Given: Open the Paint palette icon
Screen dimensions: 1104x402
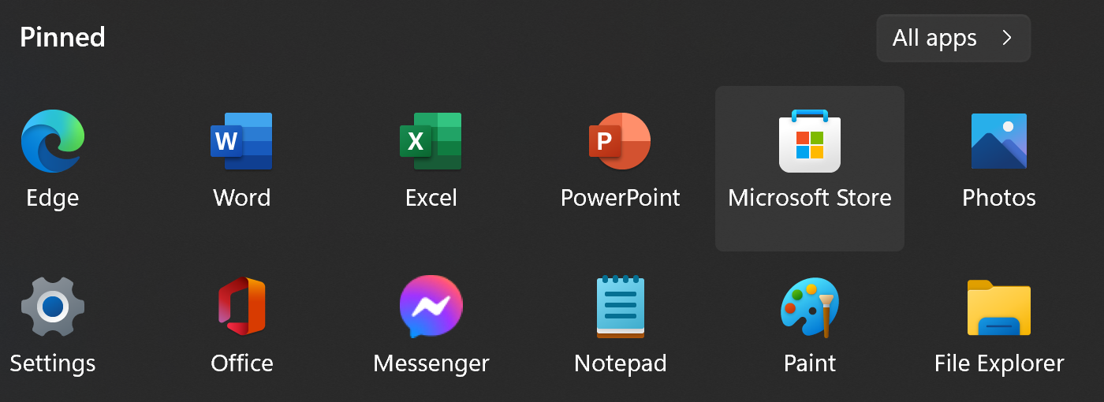Looking at the screenshot, I should coord(810,307).
